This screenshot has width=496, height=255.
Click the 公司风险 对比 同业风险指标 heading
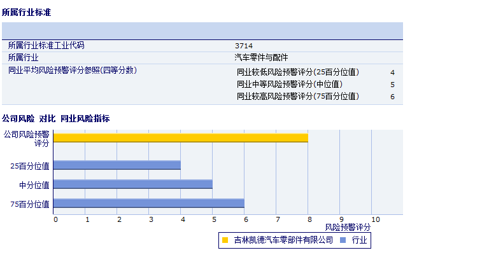pos(56,118)
